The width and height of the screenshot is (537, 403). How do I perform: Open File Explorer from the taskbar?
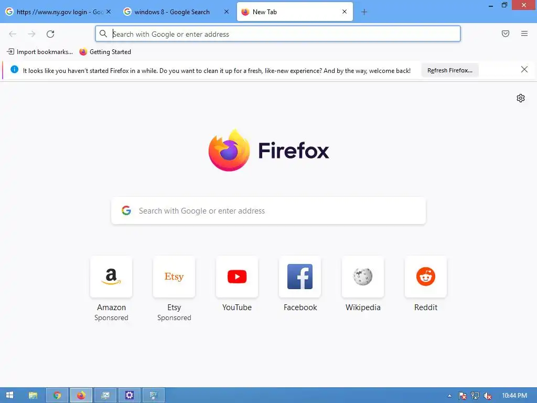point(33,395)
